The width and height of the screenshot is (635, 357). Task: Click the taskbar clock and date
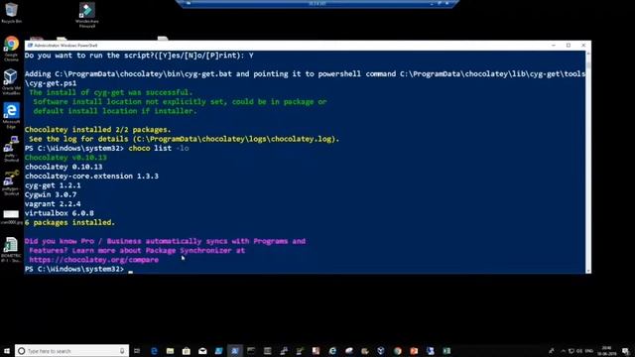pyautogui.click(x=606, y=350)
